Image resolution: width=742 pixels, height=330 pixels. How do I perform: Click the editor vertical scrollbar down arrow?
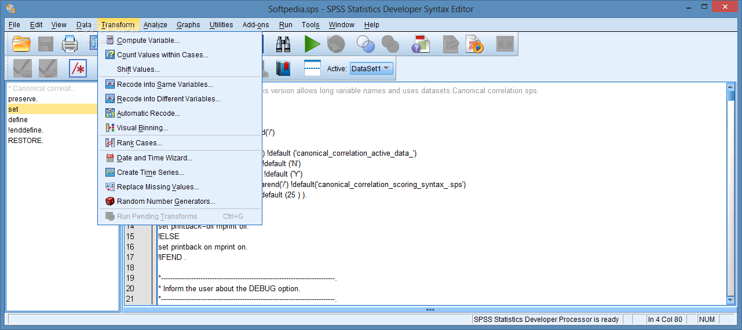731,299
